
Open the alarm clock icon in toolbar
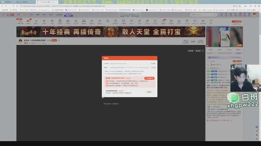124,21
